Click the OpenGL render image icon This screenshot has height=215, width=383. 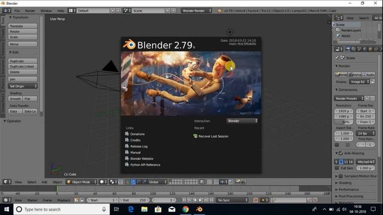click(238, 182)
